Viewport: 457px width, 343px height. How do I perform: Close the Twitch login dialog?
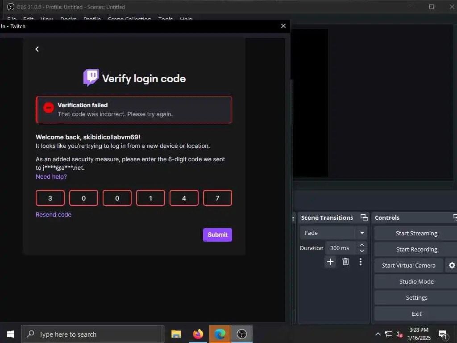coord(283,26)
